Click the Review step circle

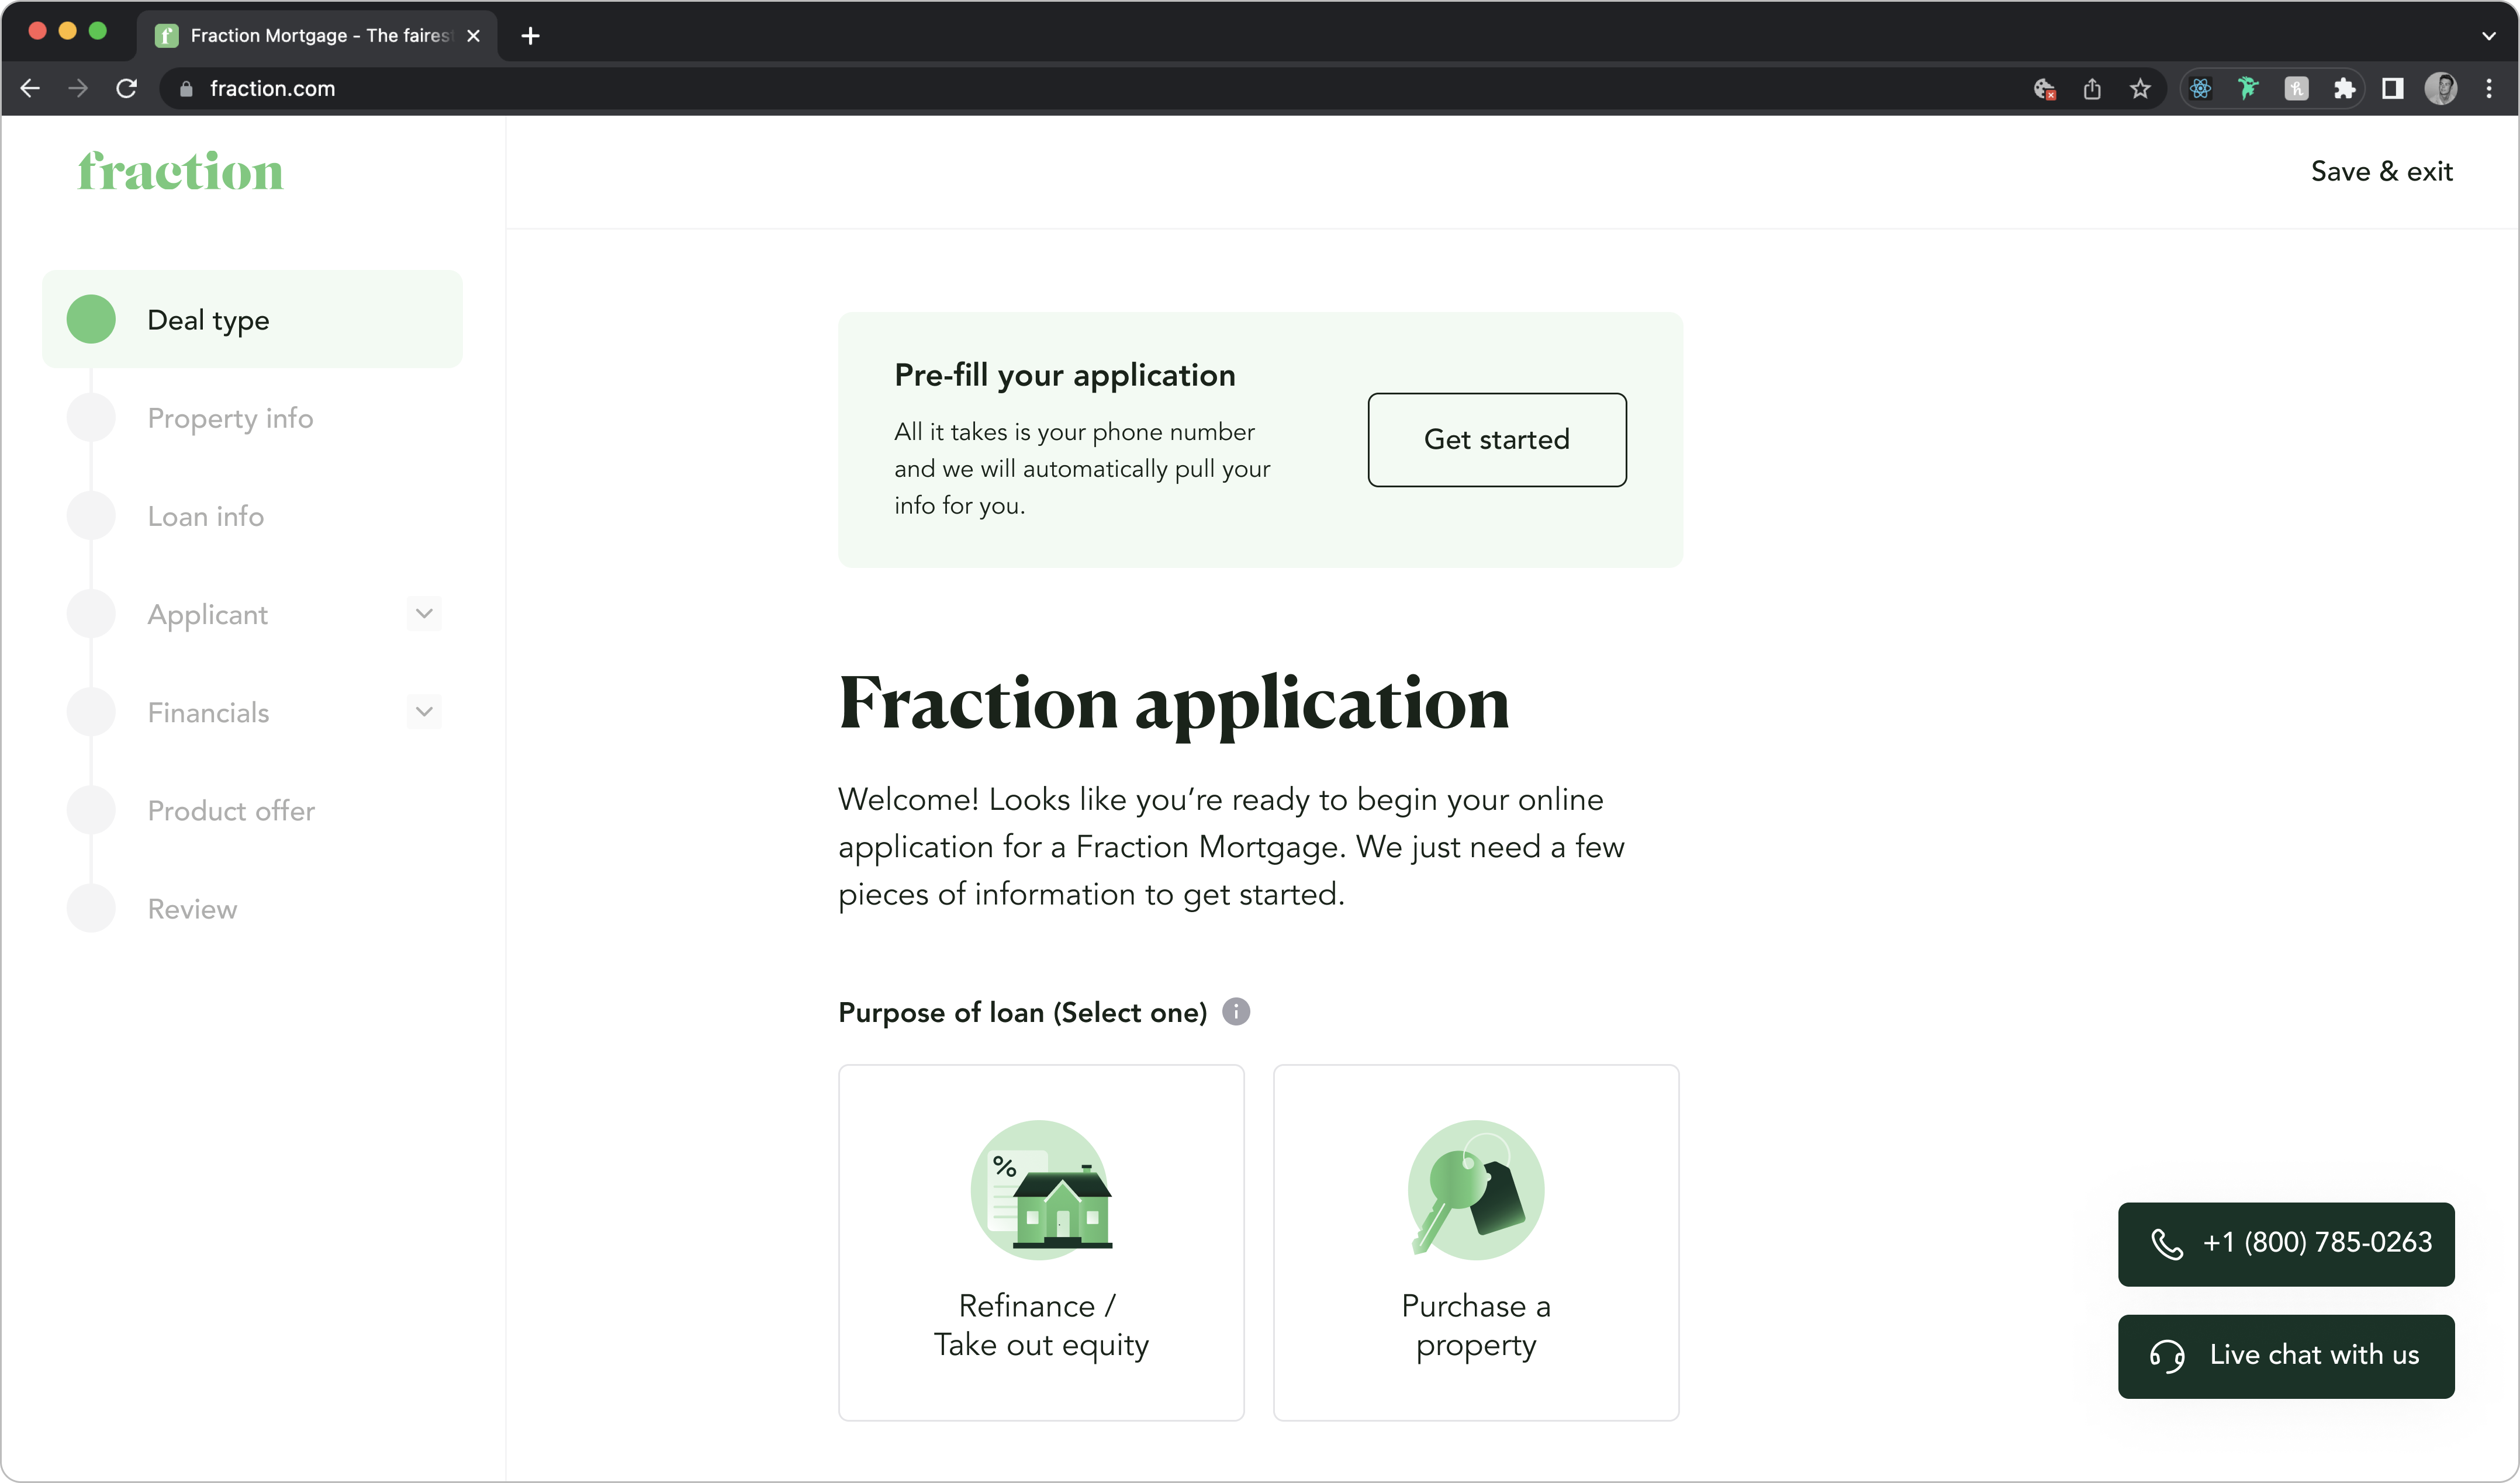click(x=91, y=909)
